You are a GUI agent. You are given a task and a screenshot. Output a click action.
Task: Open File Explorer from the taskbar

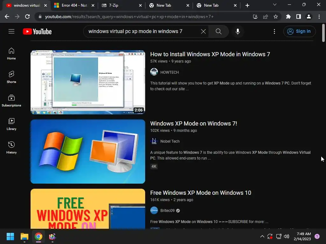(24, 236)
